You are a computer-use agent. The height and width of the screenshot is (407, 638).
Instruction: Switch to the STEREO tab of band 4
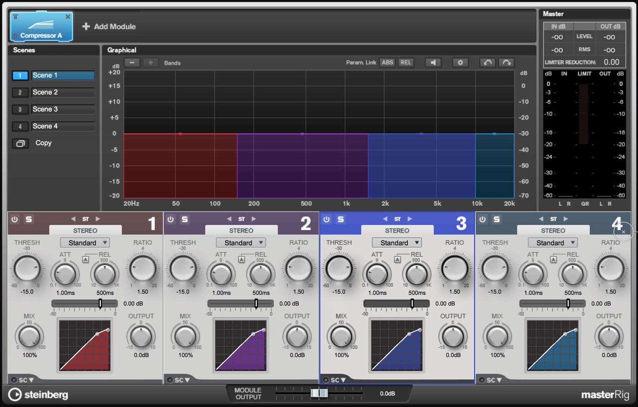[553, 230]
